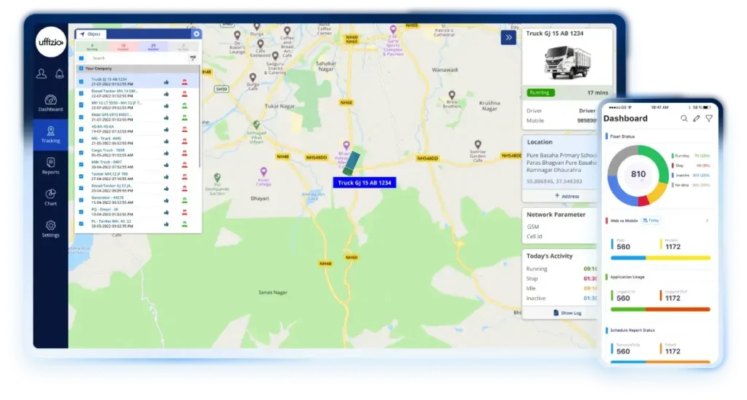This screenshot has height=400, width=747.
Task: Click the + Address button under Location
Action: click(567, 196)
